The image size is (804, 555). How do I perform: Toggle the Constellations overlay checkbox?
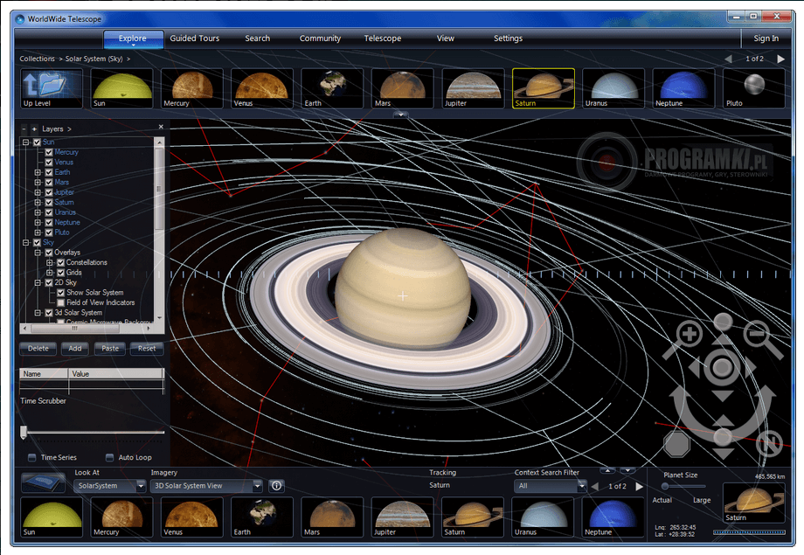coord(60,262)
